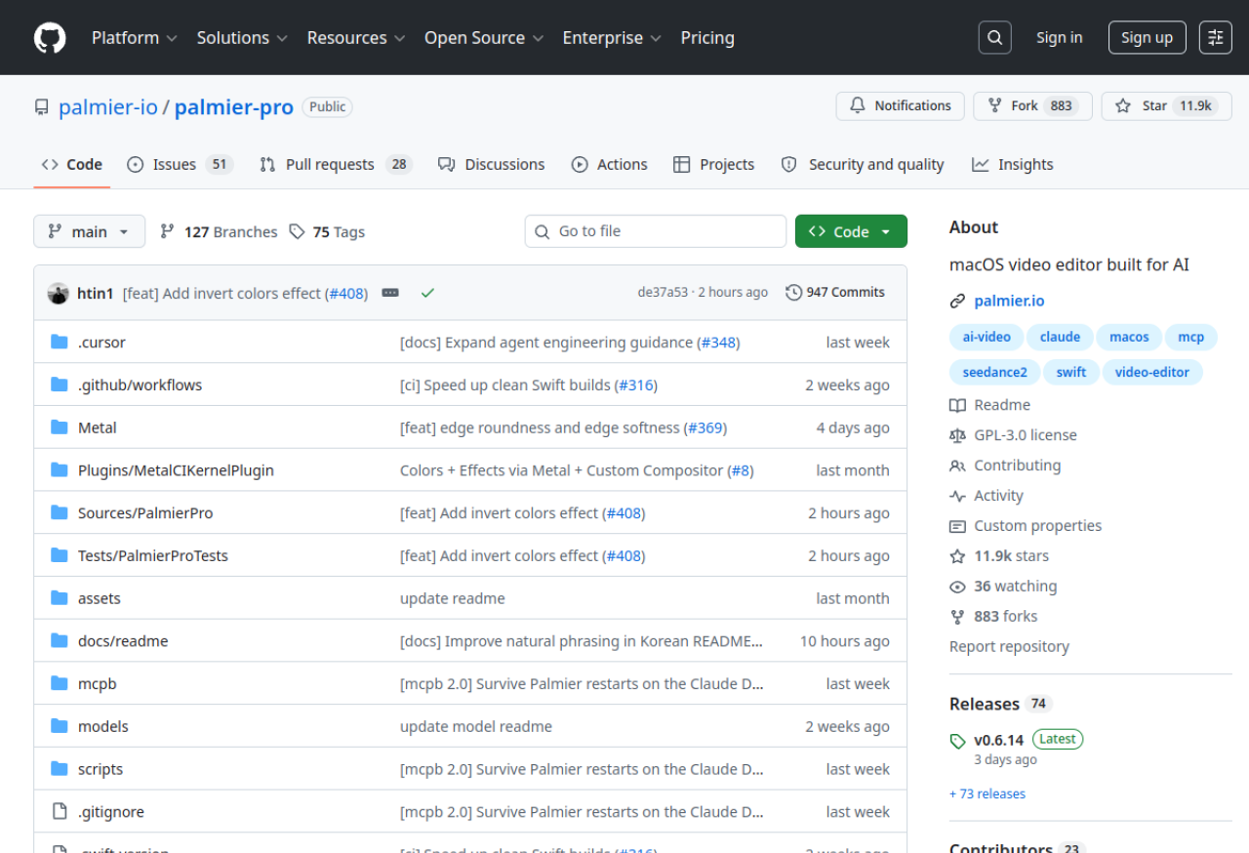Open the green Code dropdown button

[x=851, y=231]
